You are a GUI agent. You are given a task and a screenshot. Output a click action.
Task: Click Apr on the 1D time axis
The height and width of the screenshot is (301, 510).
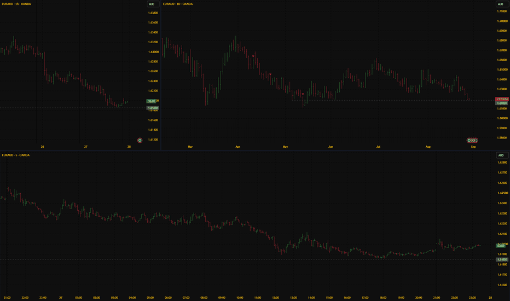pyautogui.click(x=237, y=147)
